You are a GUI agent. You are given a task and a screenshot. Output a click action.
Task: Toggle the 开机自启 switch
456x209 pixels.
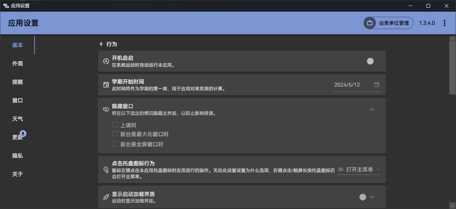[370, 61]
